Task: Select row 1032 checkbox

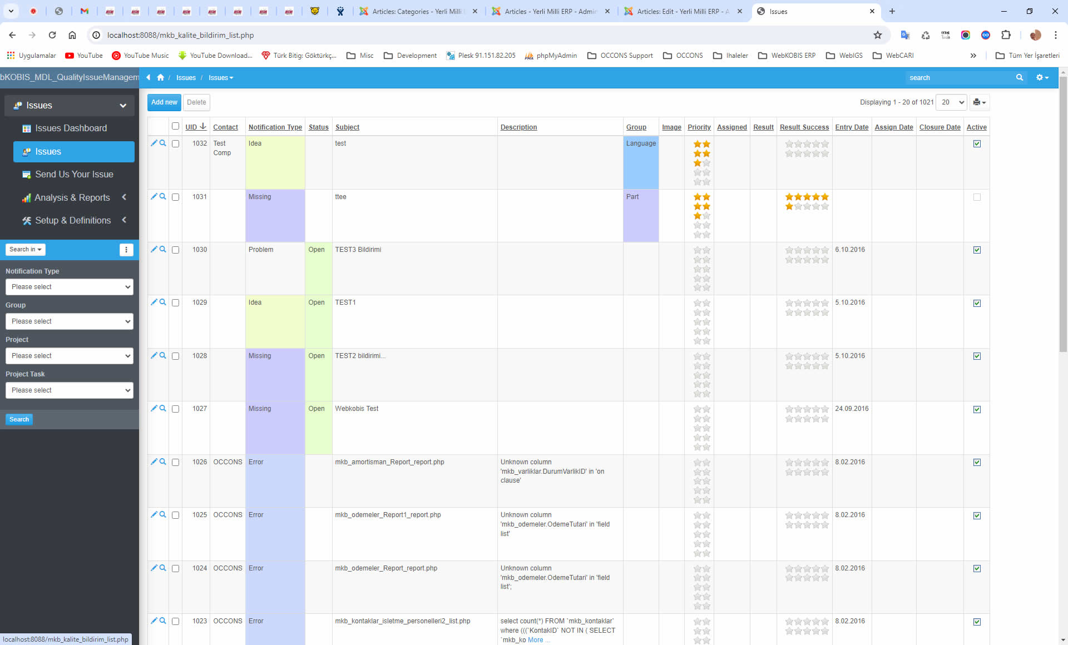Action: pyautogui.click(x=176, y=144)
